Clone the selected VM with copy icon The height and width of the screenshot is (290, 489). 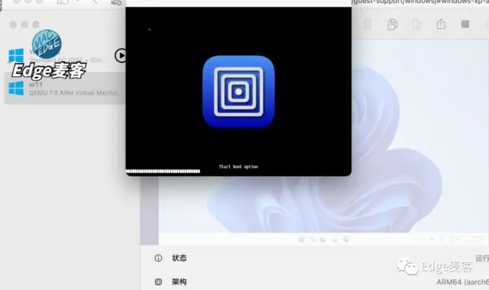point(393,24)
